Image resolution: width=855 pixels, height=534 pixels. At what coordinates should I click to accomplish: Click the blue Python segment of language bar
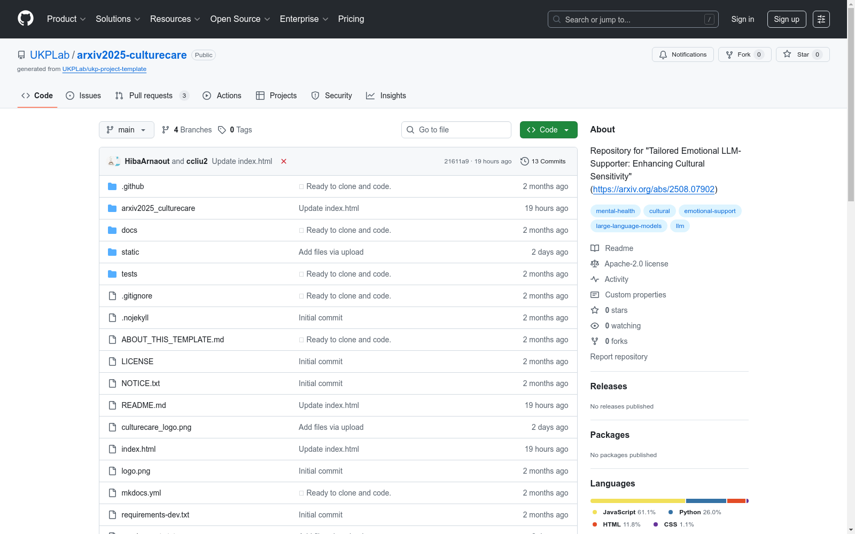[706, 501]
